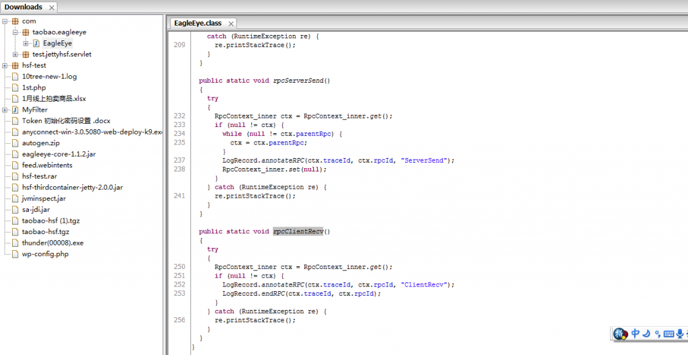Select 10tree-new-1.log file
The image size is (688, 355).
point(50,77)
